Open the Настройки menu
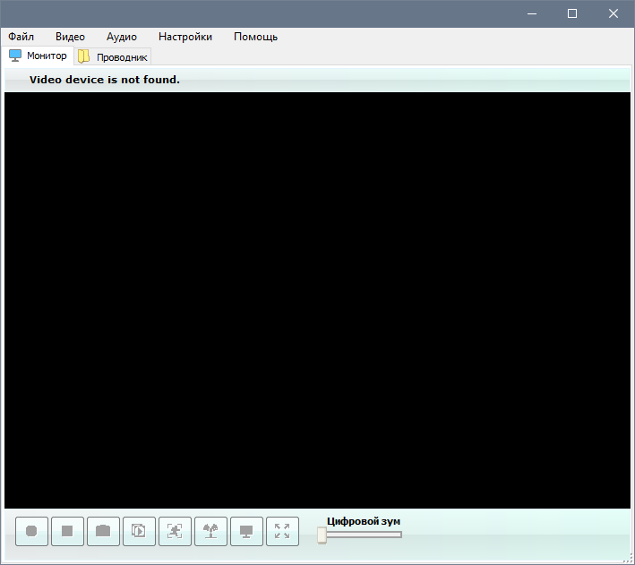Image resolution: width=635 pixels, height=565 pixels. point(185,37)
